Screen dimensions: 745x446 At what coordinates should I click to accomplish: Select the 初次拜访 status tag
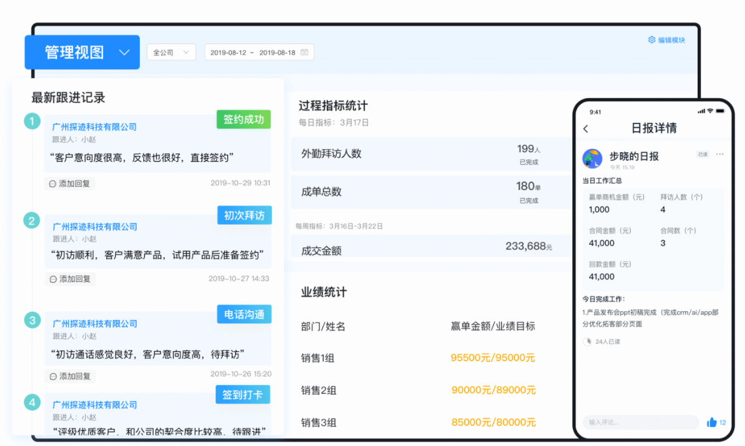point(244,216)
